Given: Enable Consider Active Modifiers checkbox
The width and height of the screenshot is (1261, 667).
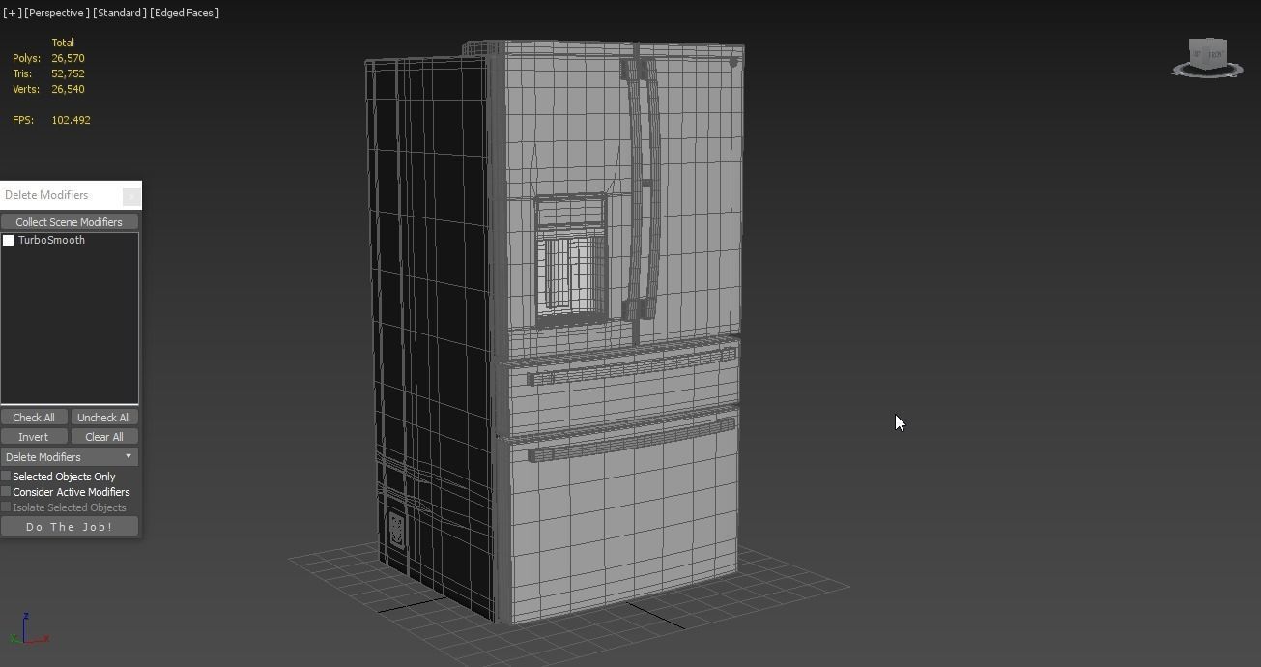Looking at the screenshot, I should pyautogui.click(x=6, y=492).
